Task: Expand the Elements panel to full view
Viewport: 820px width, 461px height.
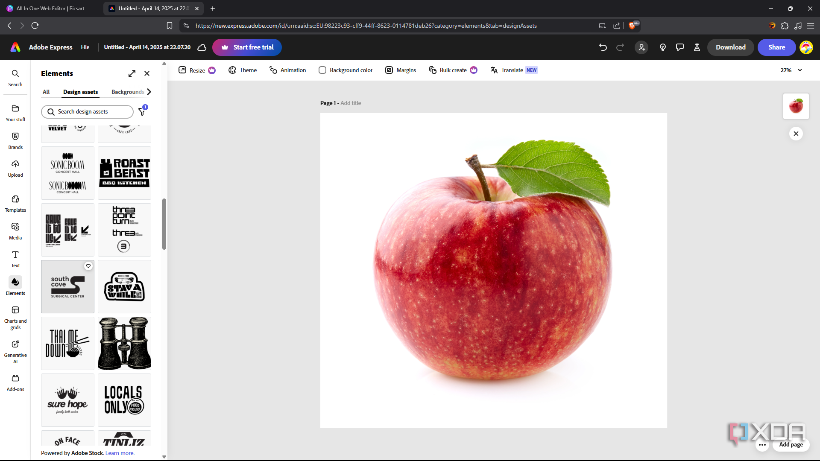Action: click(x=132, y=73)
